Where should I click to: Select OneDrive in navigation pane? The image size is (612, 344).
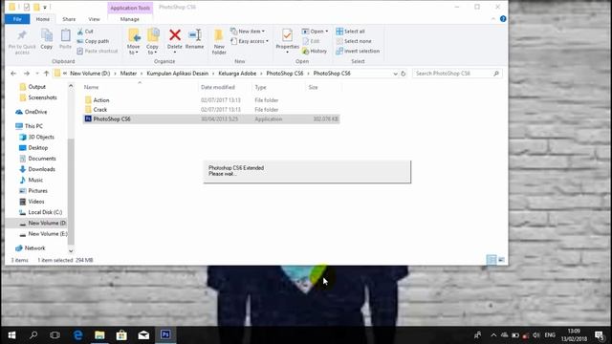point(35,112)
